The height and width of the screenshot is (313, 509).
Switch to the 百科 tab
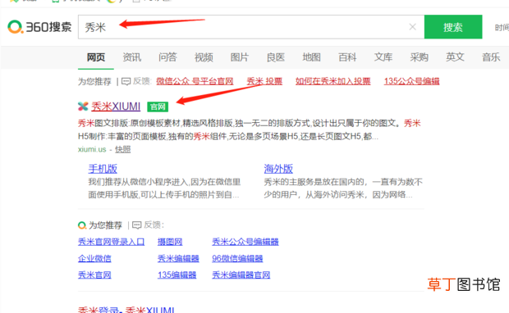347,57
